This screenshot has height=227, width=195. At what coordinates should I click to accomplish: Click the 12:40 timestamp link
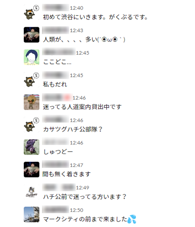(x=77, y=8)
